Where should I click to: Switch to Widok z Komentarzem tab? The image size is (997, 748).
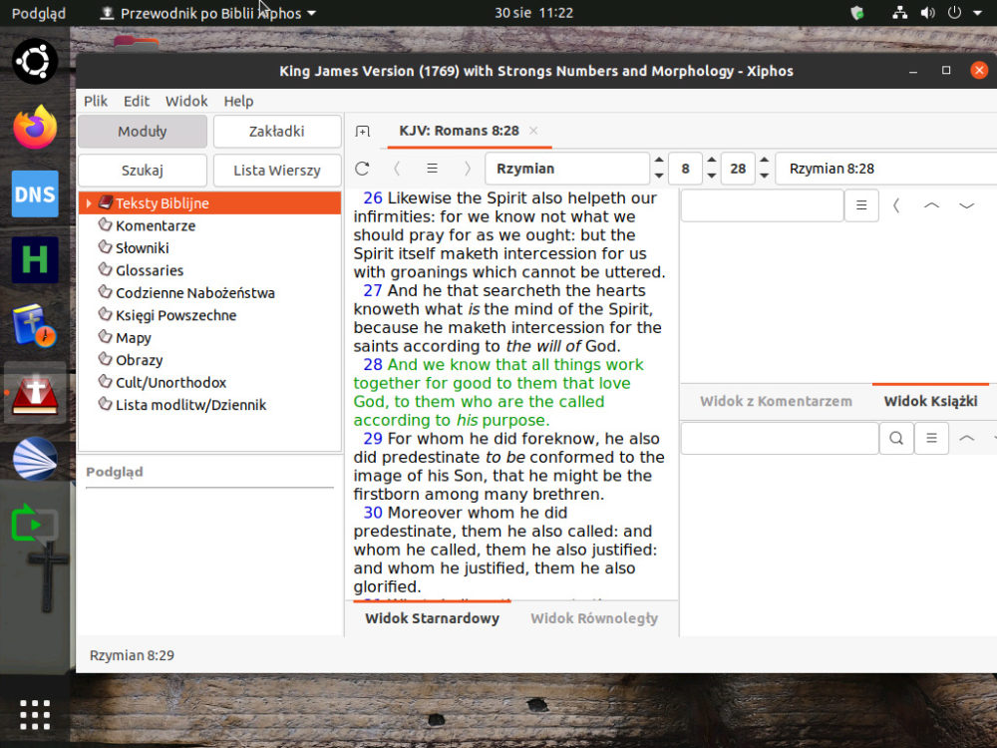776,401
